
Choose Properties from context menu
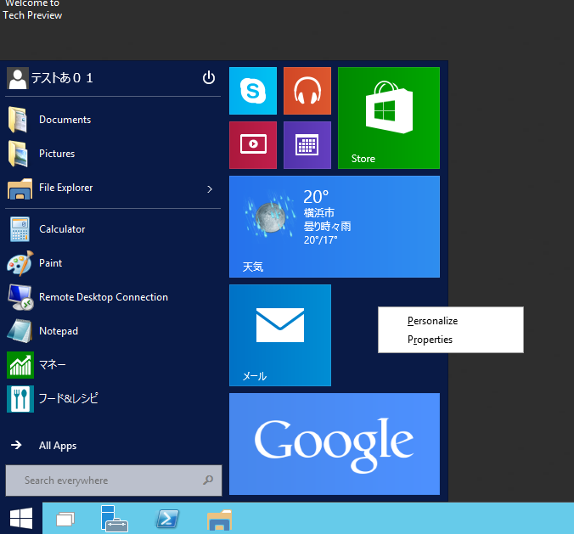coord(451,340)
